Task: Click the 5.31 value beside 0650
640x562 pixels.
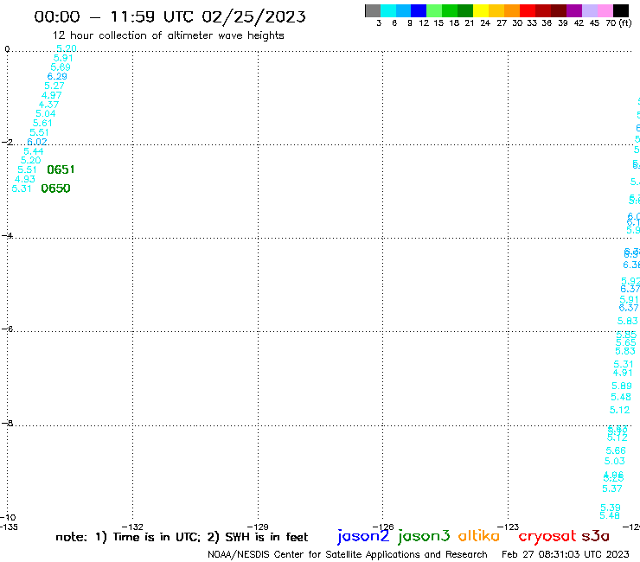Action: coord(22,188)
